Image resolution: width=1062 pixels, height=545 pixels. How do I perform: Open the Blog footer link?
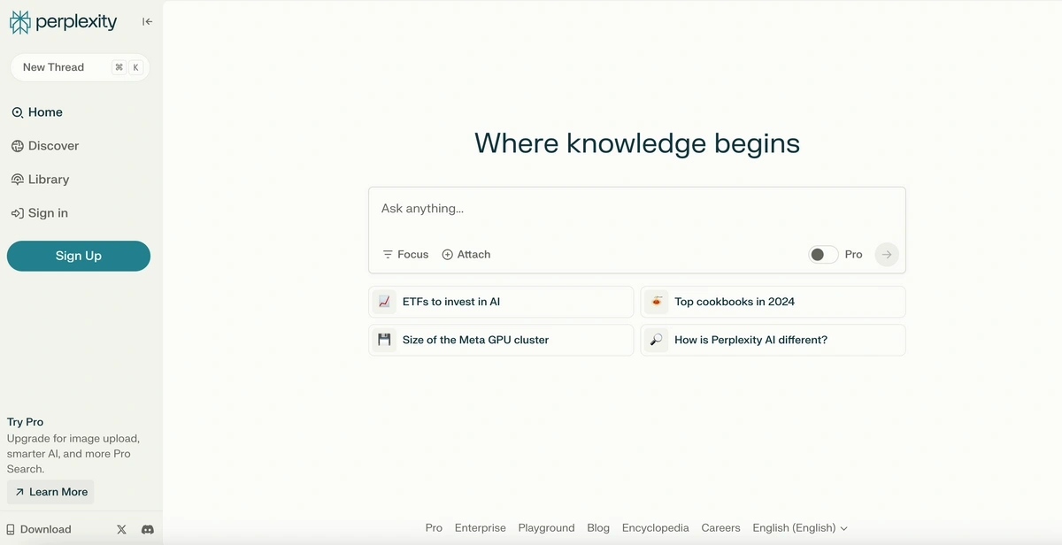coord(598,528)
